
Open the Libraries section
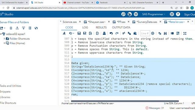coord(5,97)
